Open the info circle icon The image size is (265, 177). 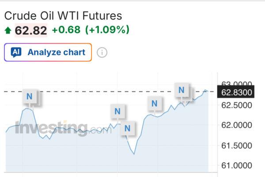point(102,53)
